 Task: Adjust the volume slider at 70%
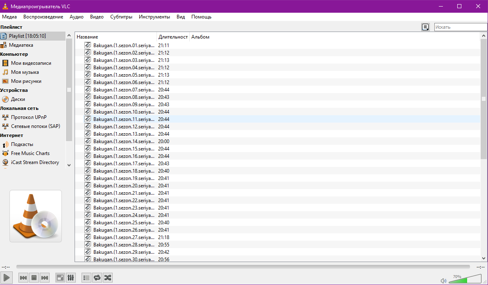[x=466, y=280]
